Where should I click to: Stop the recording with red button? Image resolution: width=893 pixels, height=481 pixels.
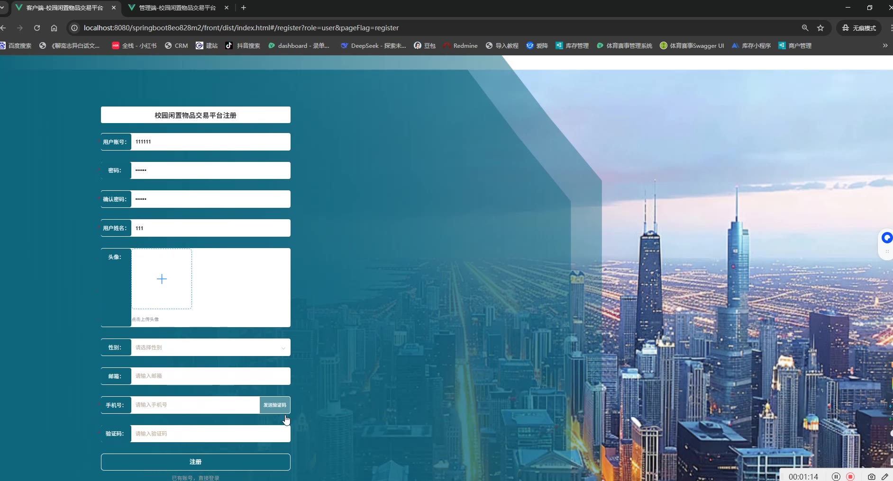pos(850,477)
